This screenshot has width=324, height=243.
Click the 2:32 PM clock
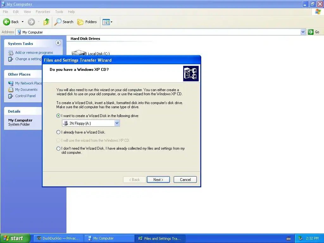(312, 239)
